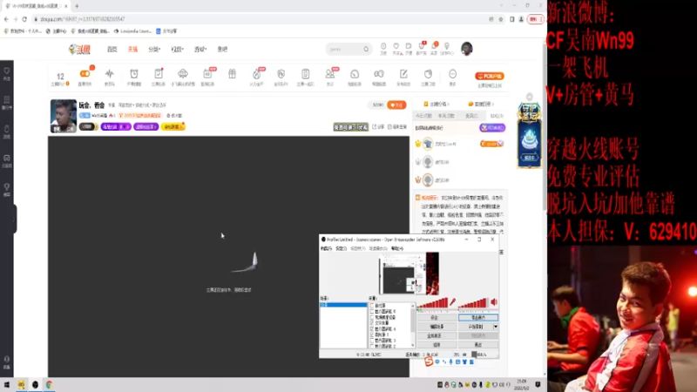Click the orange follow button with heart
The width and height of the screenshot is (697, 392).
[x=396, y=105]
